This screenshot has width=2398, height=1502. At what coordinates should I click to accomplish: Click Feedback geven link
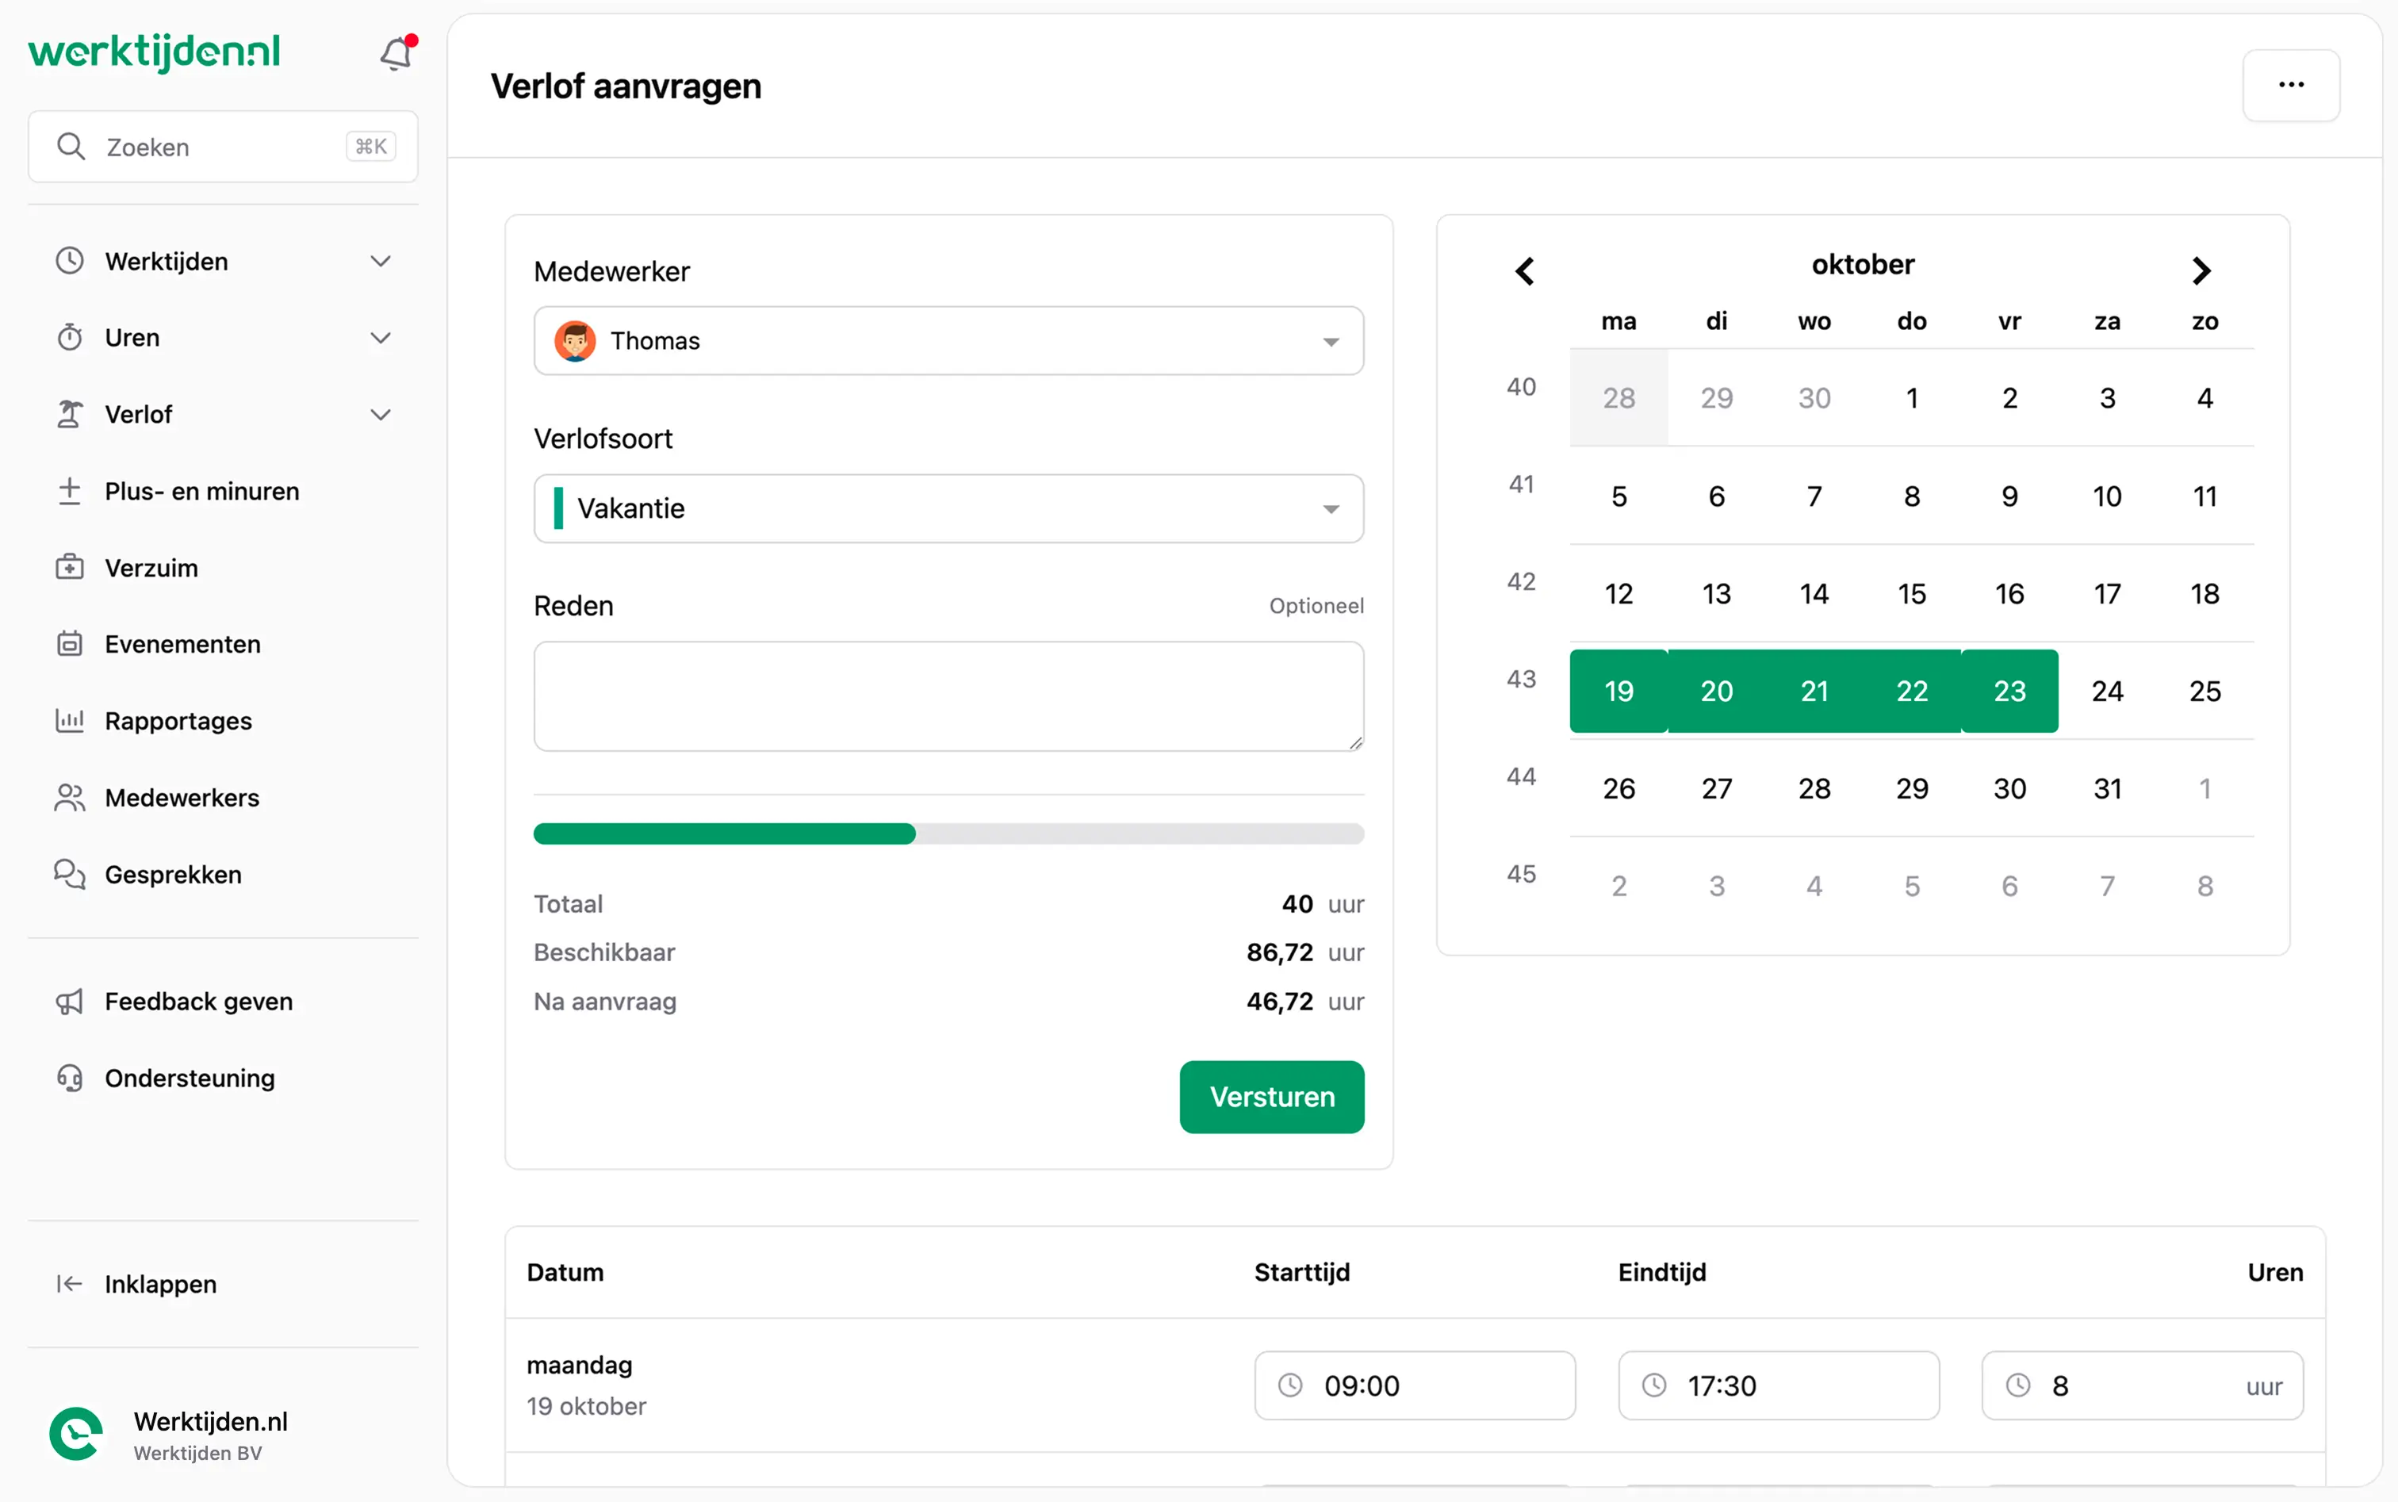pos(199,1002)
